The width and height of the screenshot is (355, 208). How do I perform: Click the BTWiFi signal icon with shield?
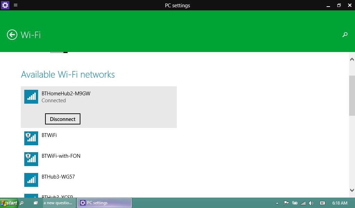pos(31,138)
